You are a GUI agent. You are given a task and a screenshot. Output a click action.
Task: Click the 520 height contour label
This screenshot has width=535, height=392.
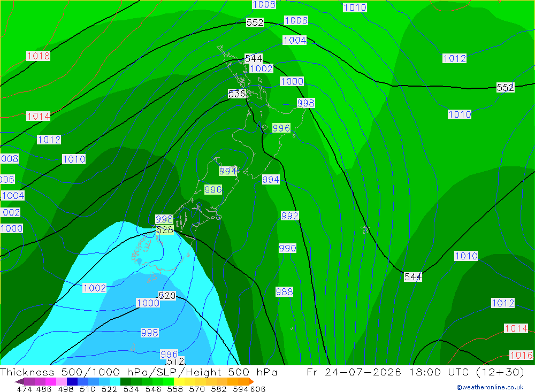point(167,295)
